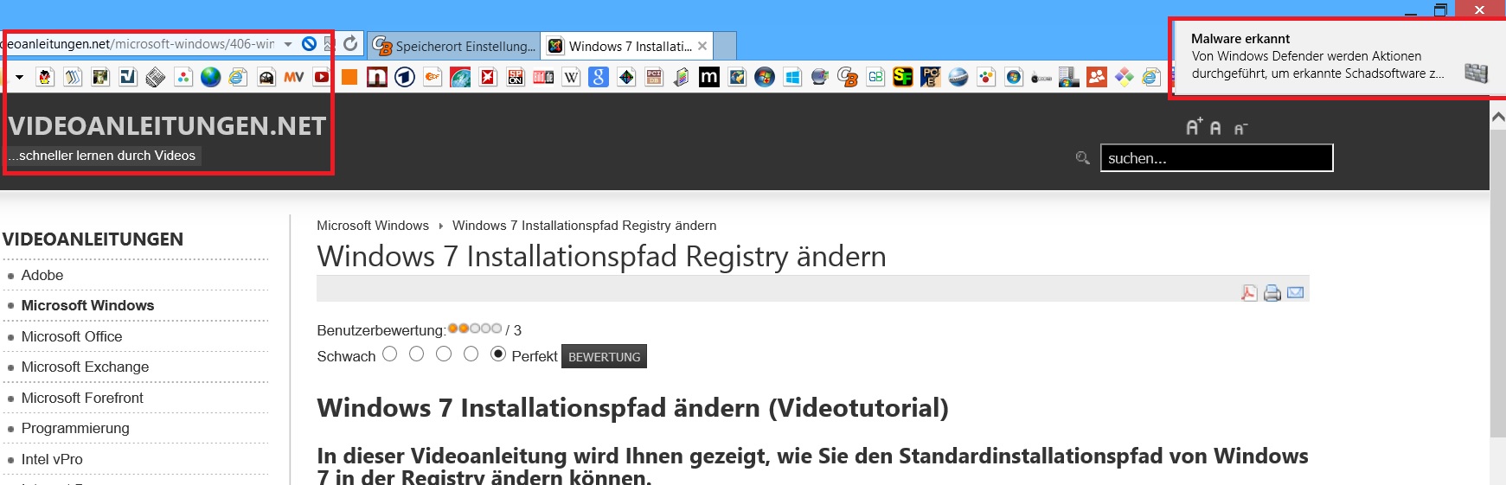The image size is (1506, 485).
Task: Refresh the page in address bar
Action: pos(350,43)
